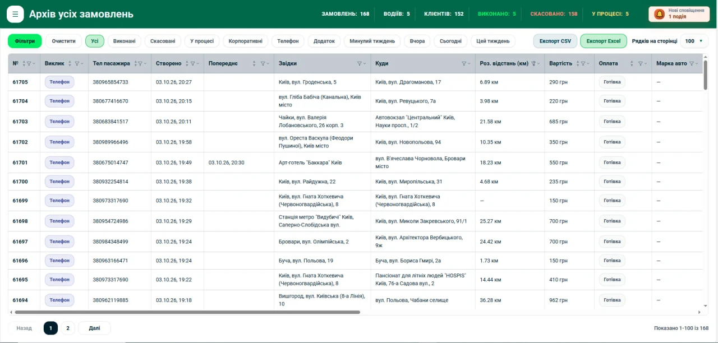Select page 1 in pagination

[x=50, y=328]
